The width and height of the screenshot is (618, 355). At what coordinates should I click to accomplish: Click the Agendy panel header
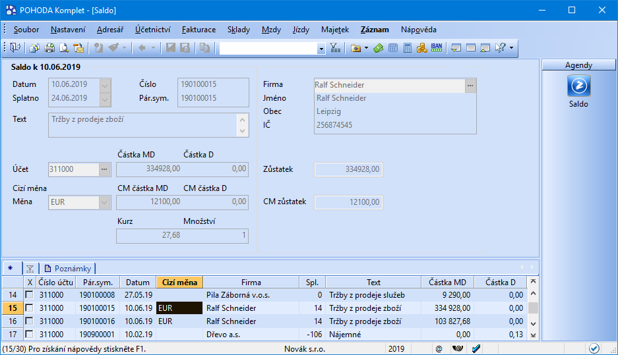click(578, 65)
